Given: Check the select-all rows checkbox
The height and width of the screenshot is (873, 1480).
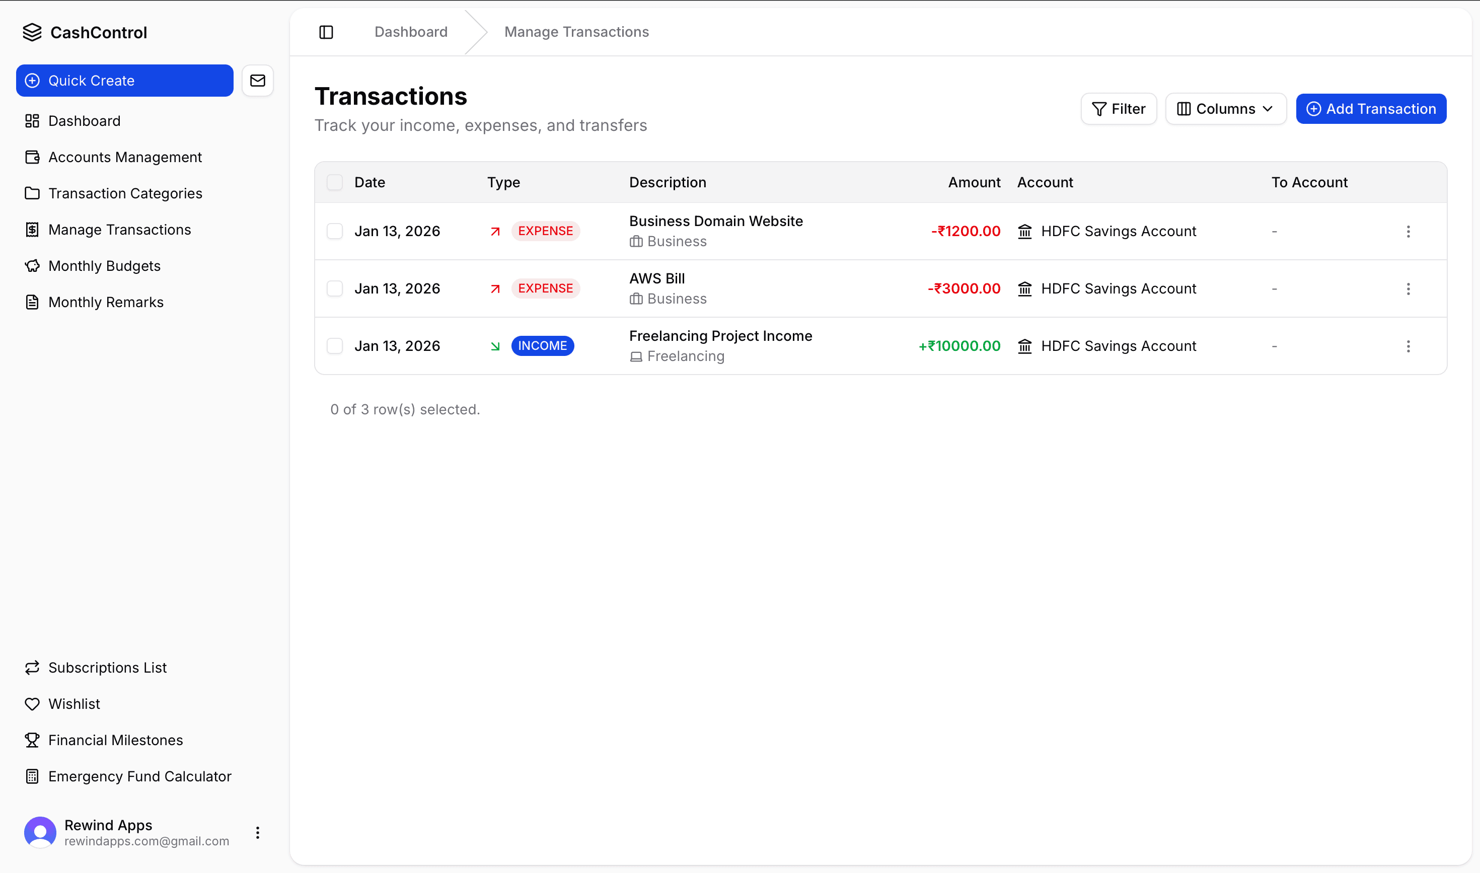Looking at the screenshot, I should [x=335, y=182].
